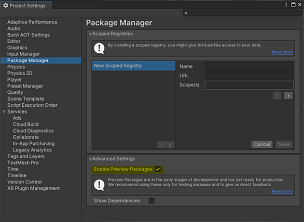Viewport: 304px width, 222px height.
Task: Open the three-dot window options menu
Action: [286, 5]
